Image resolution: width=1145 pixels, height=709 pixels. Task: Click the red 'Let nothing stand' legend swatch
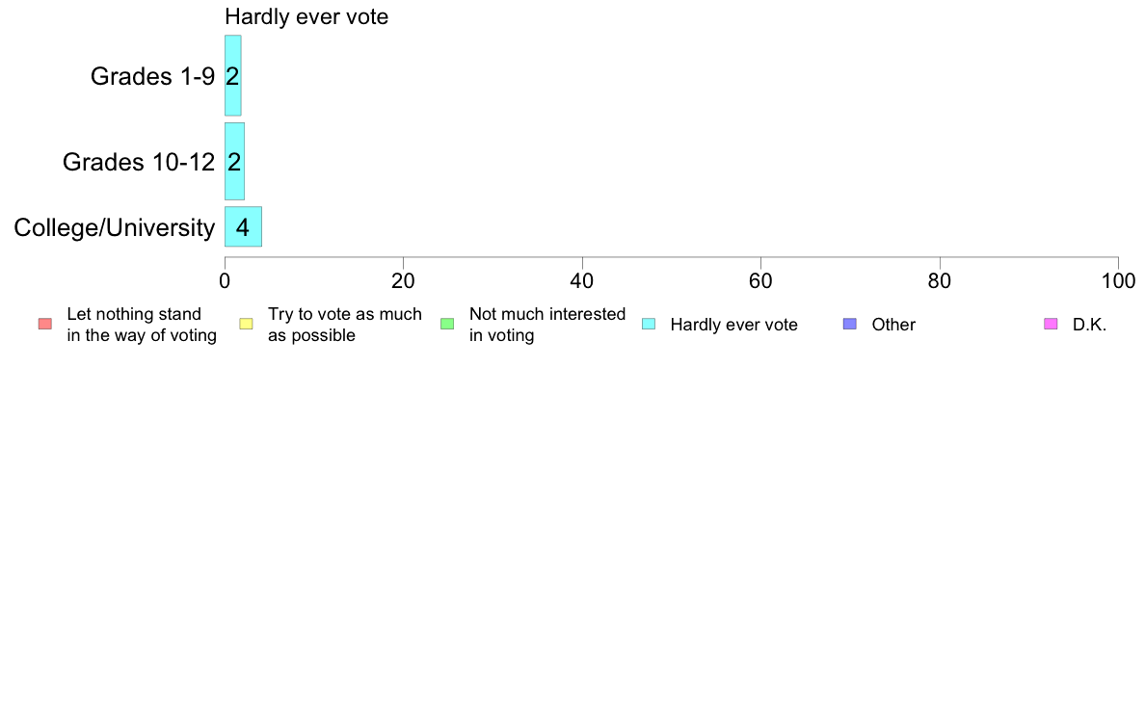(x=45, y=325)
